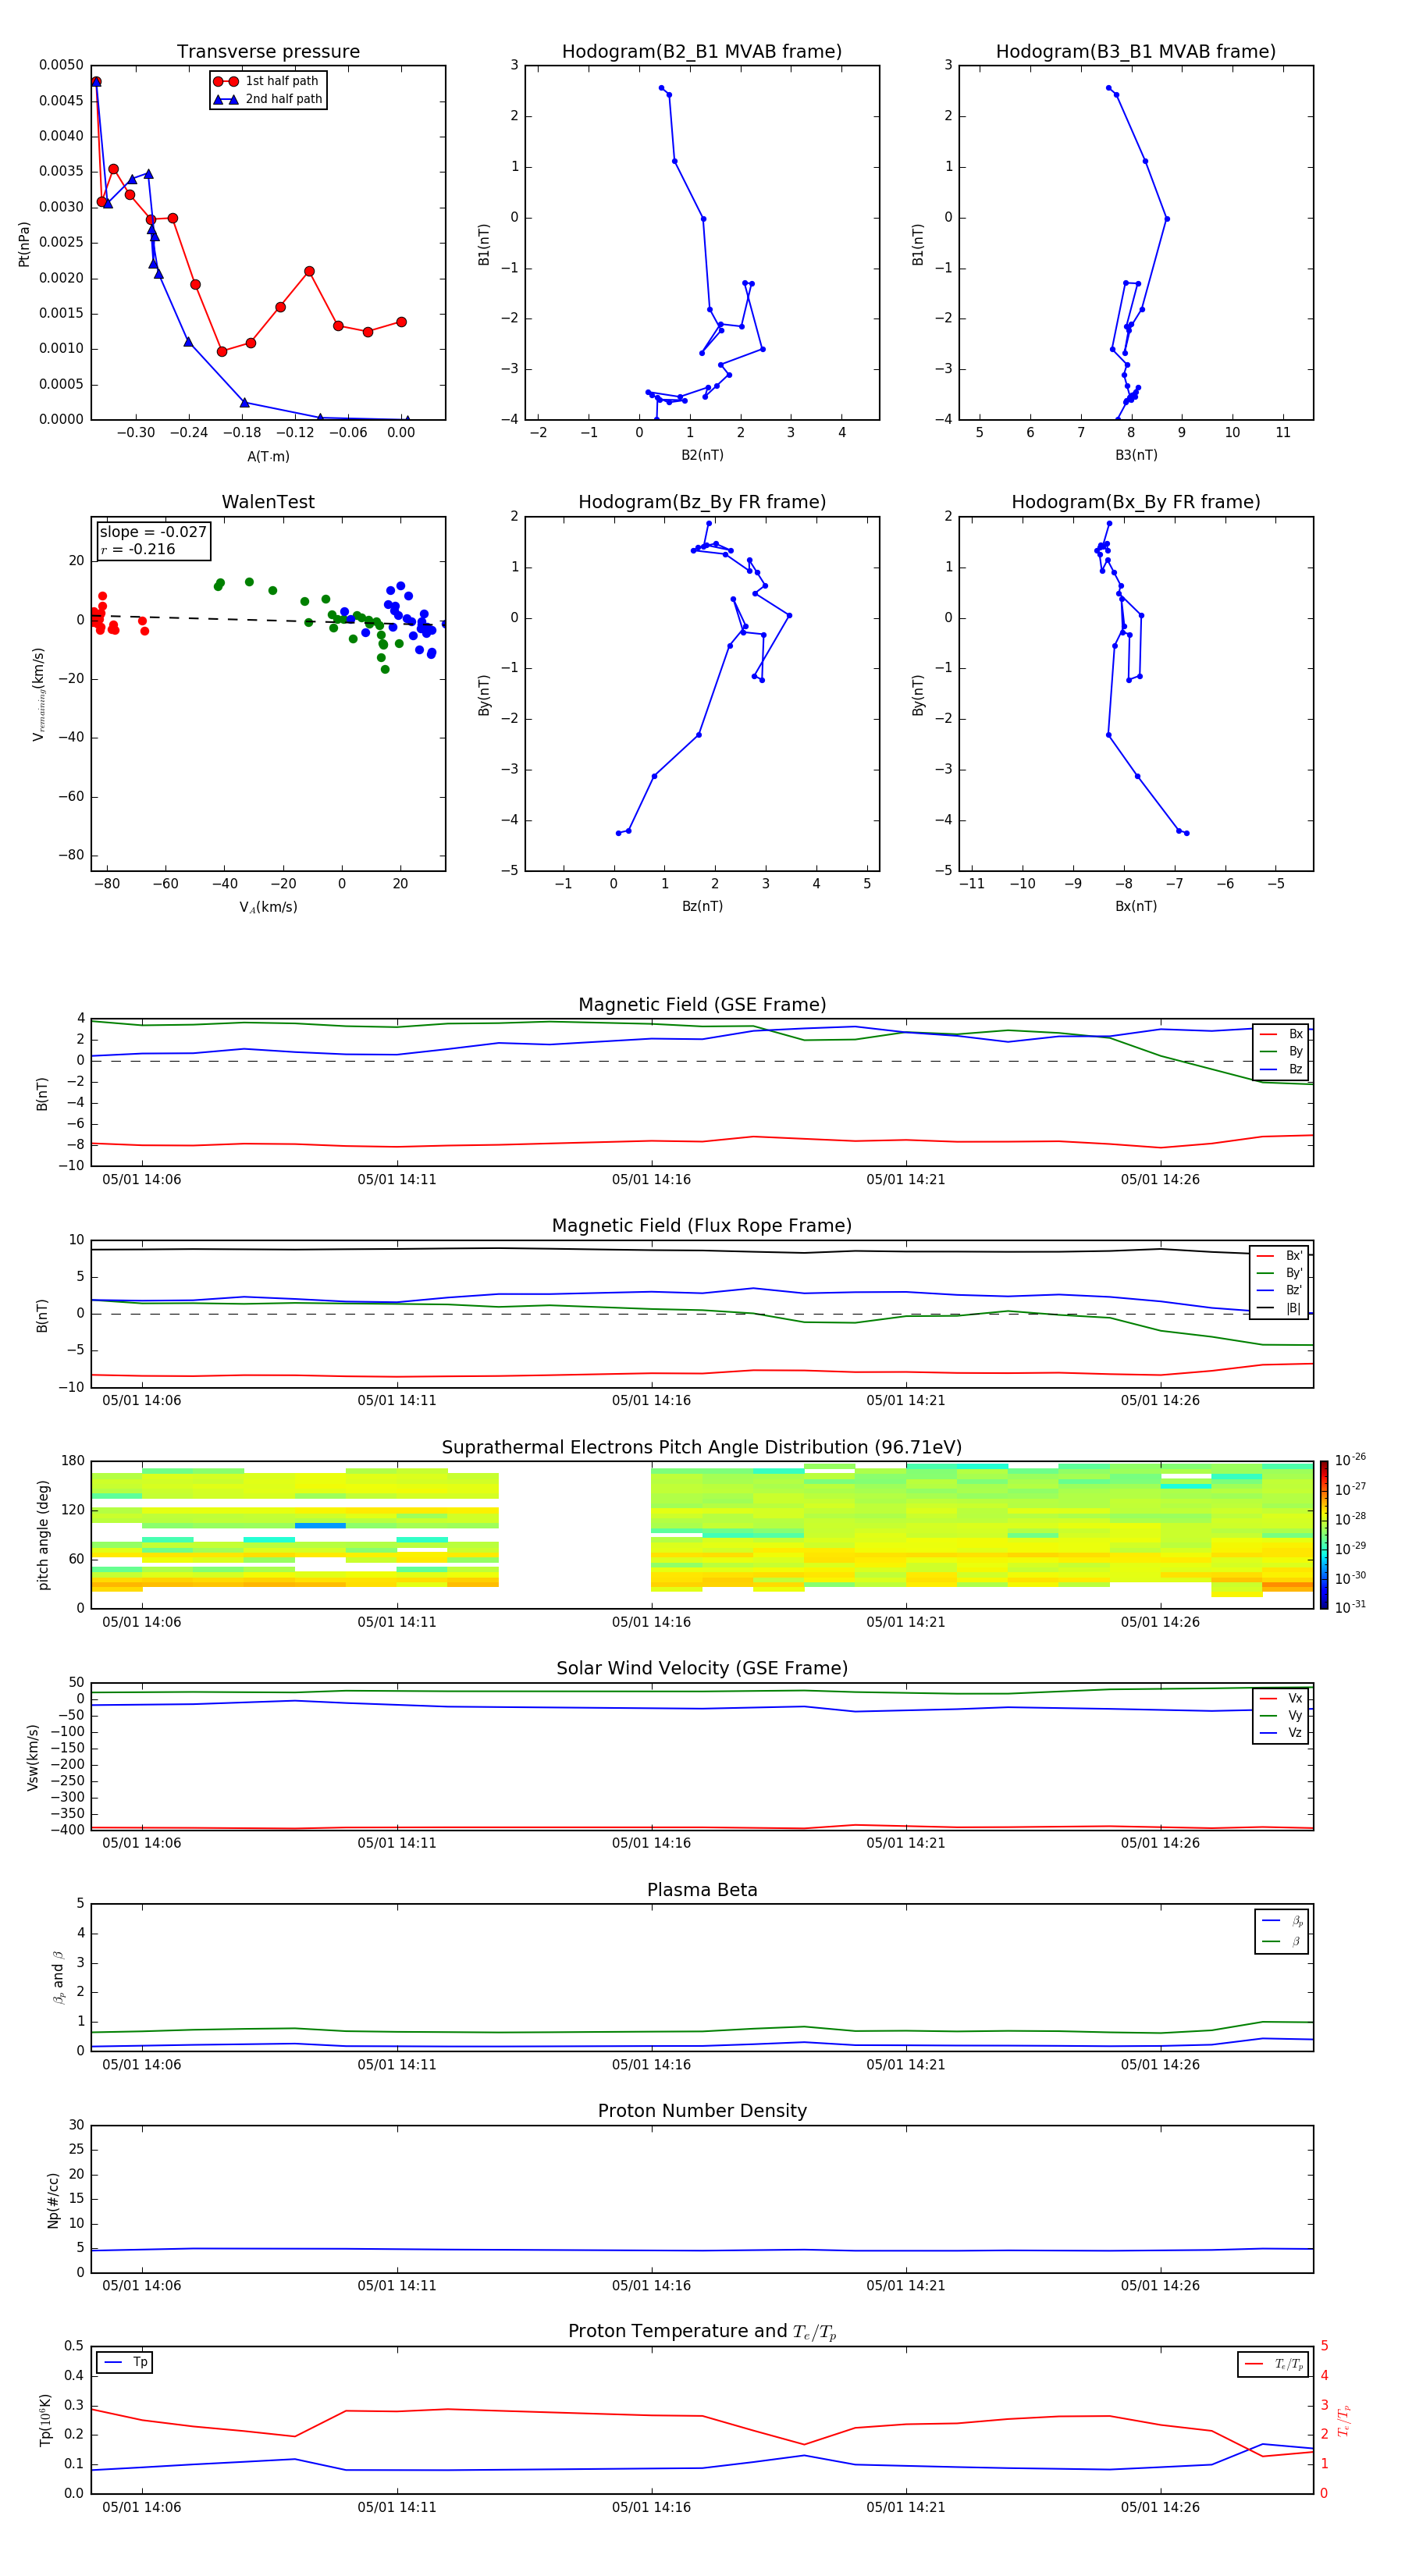Click the Bz legend entry in GSE panel
This screenshot has height=2576, width=1405.
click(x=1281, y=1070)
